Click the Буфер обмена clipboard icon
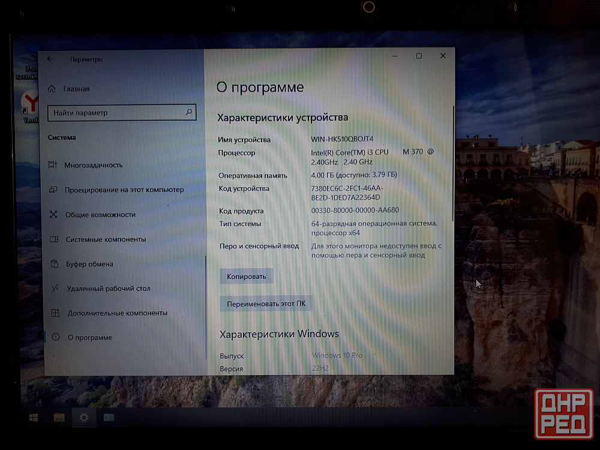The height and width of the screenshot is (450, 600). tap(55, 264)
